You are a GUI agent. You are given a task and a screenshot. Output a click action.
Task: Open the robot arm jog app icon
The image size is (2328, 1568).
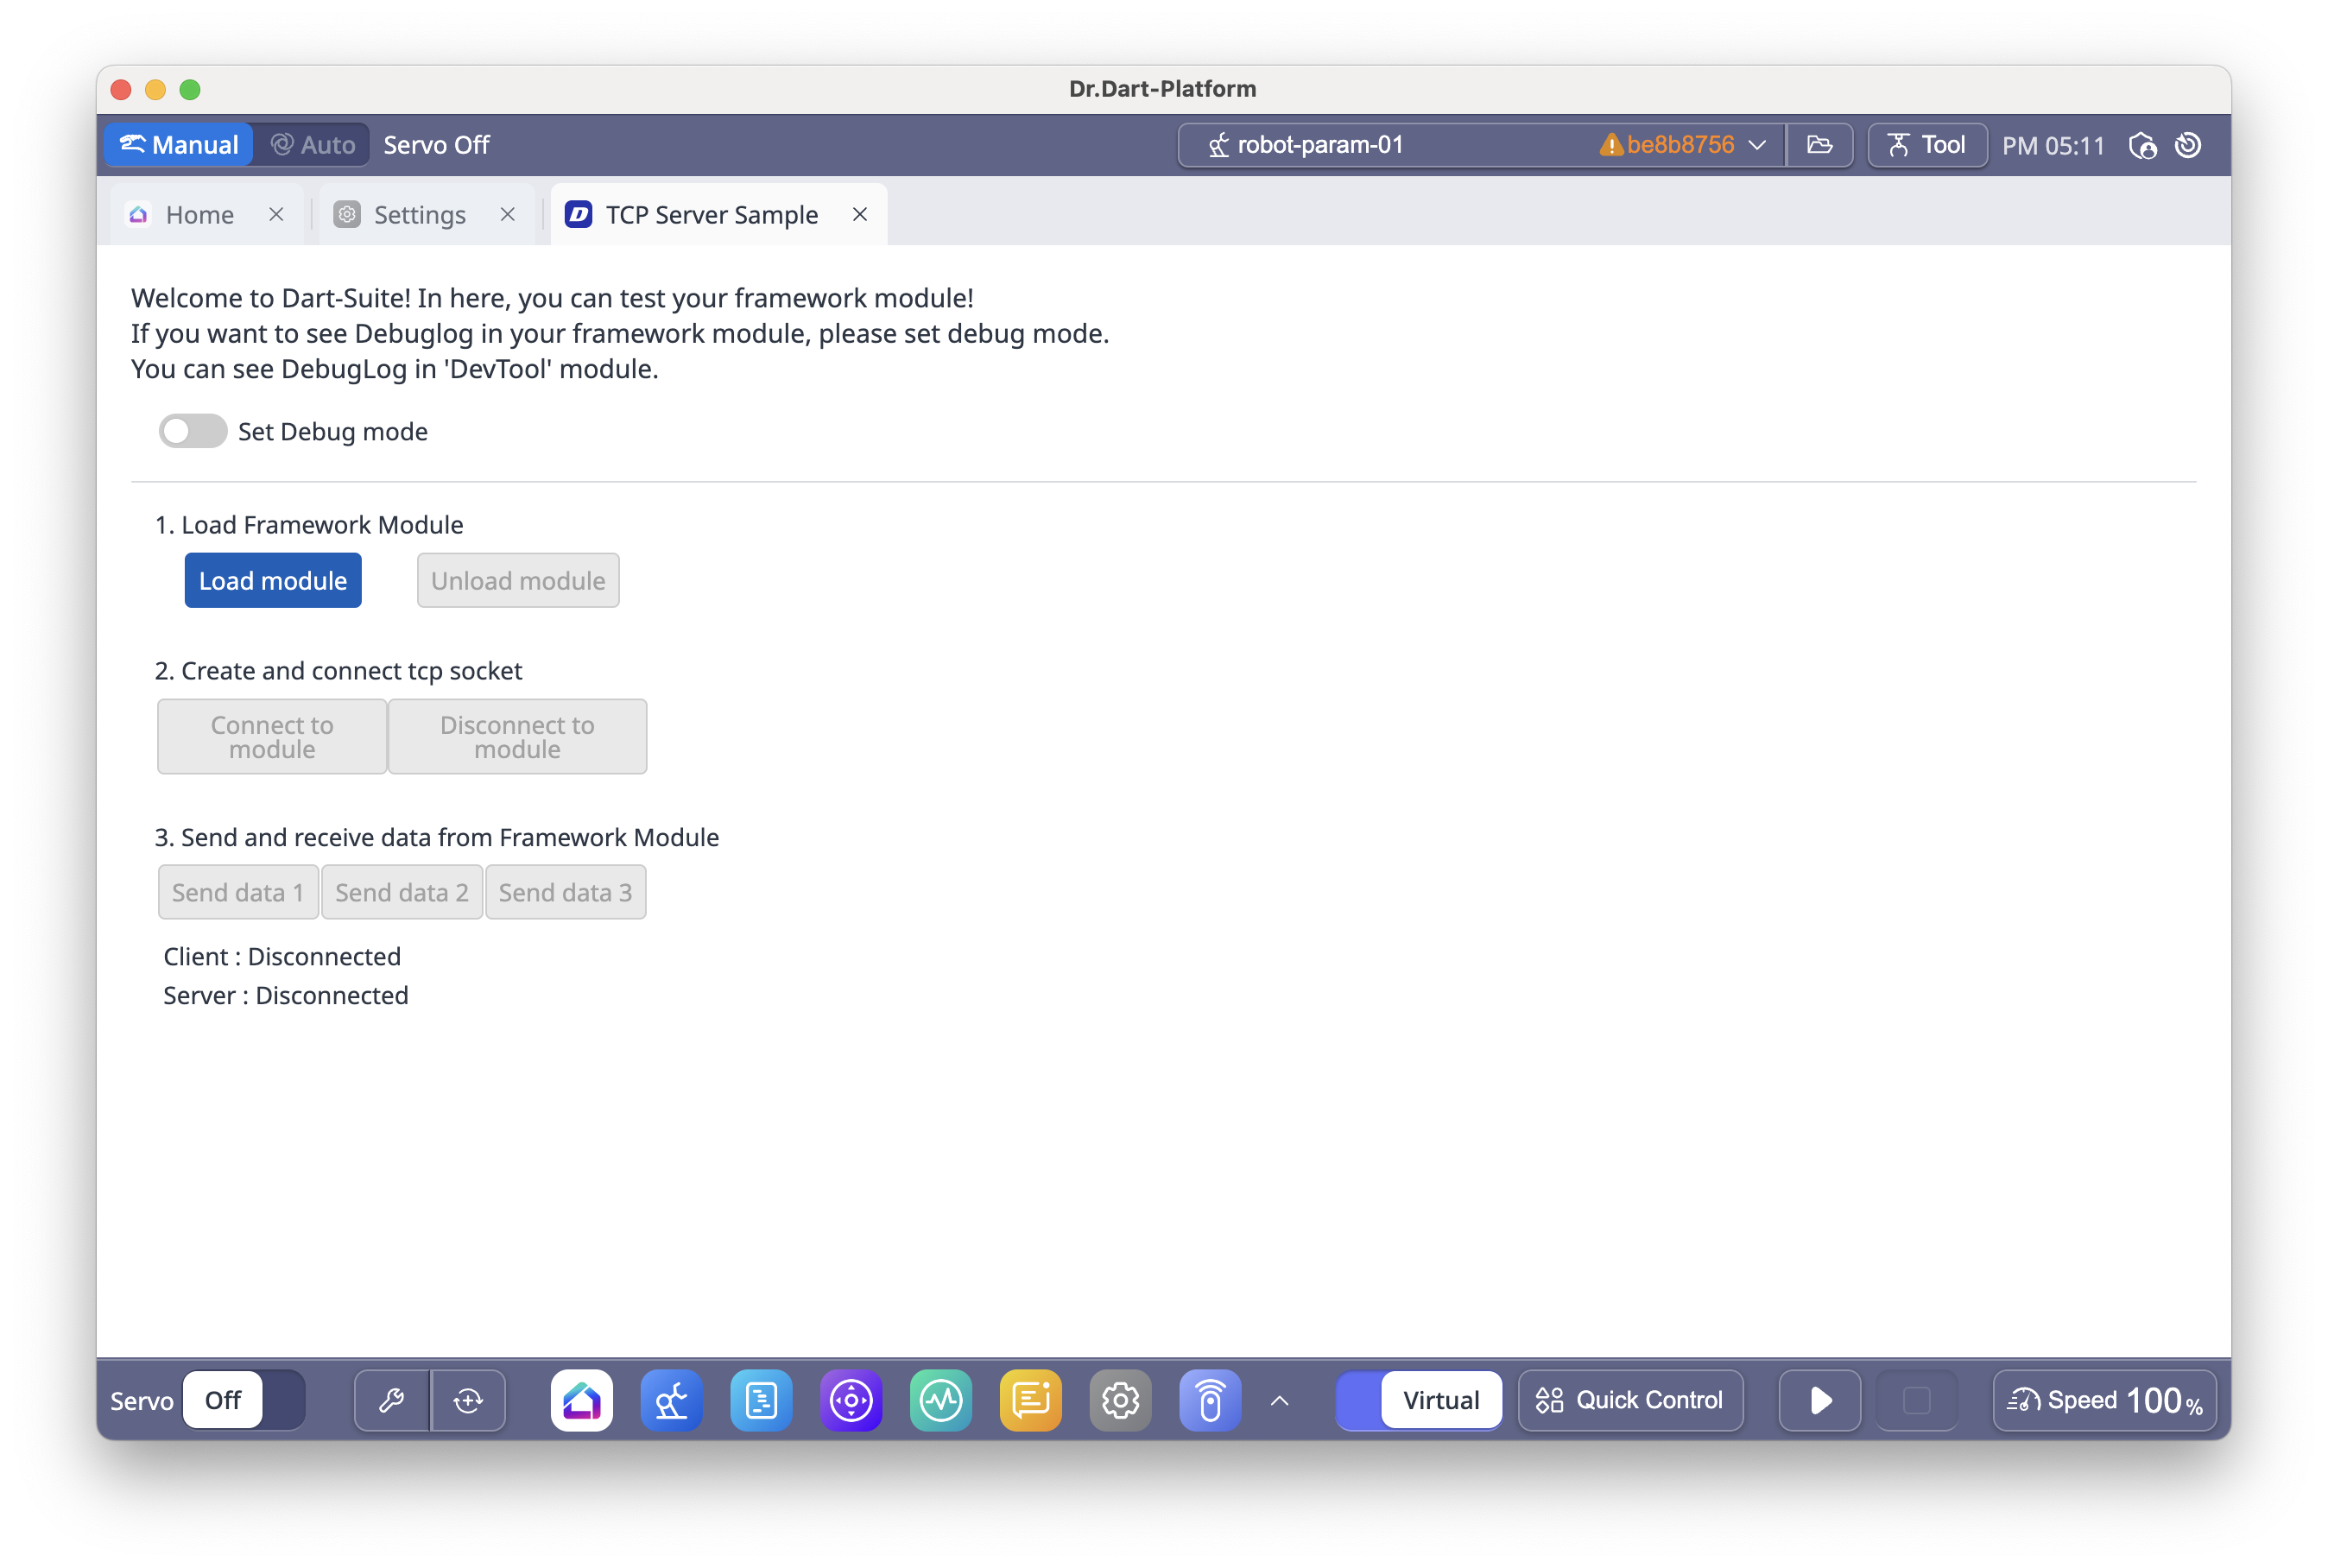pyautogui.click(x=671, y=1400)
